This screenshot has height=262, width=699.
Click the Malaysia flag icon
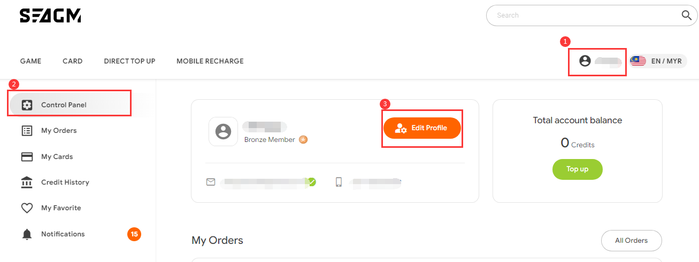638,61
